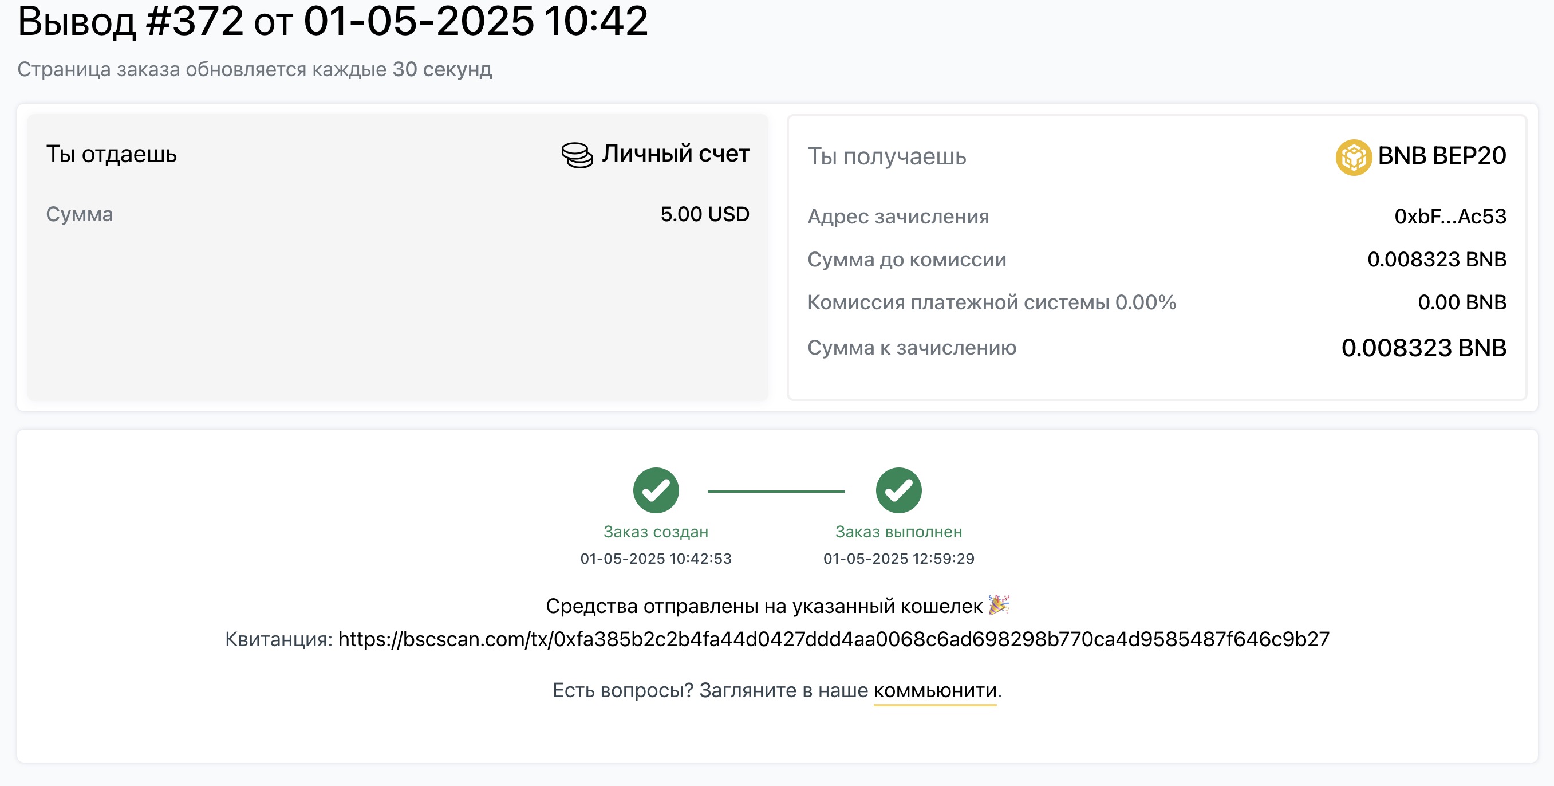Click the Вывод #372 page heading
1554x786 pixels.
[333, 21]
